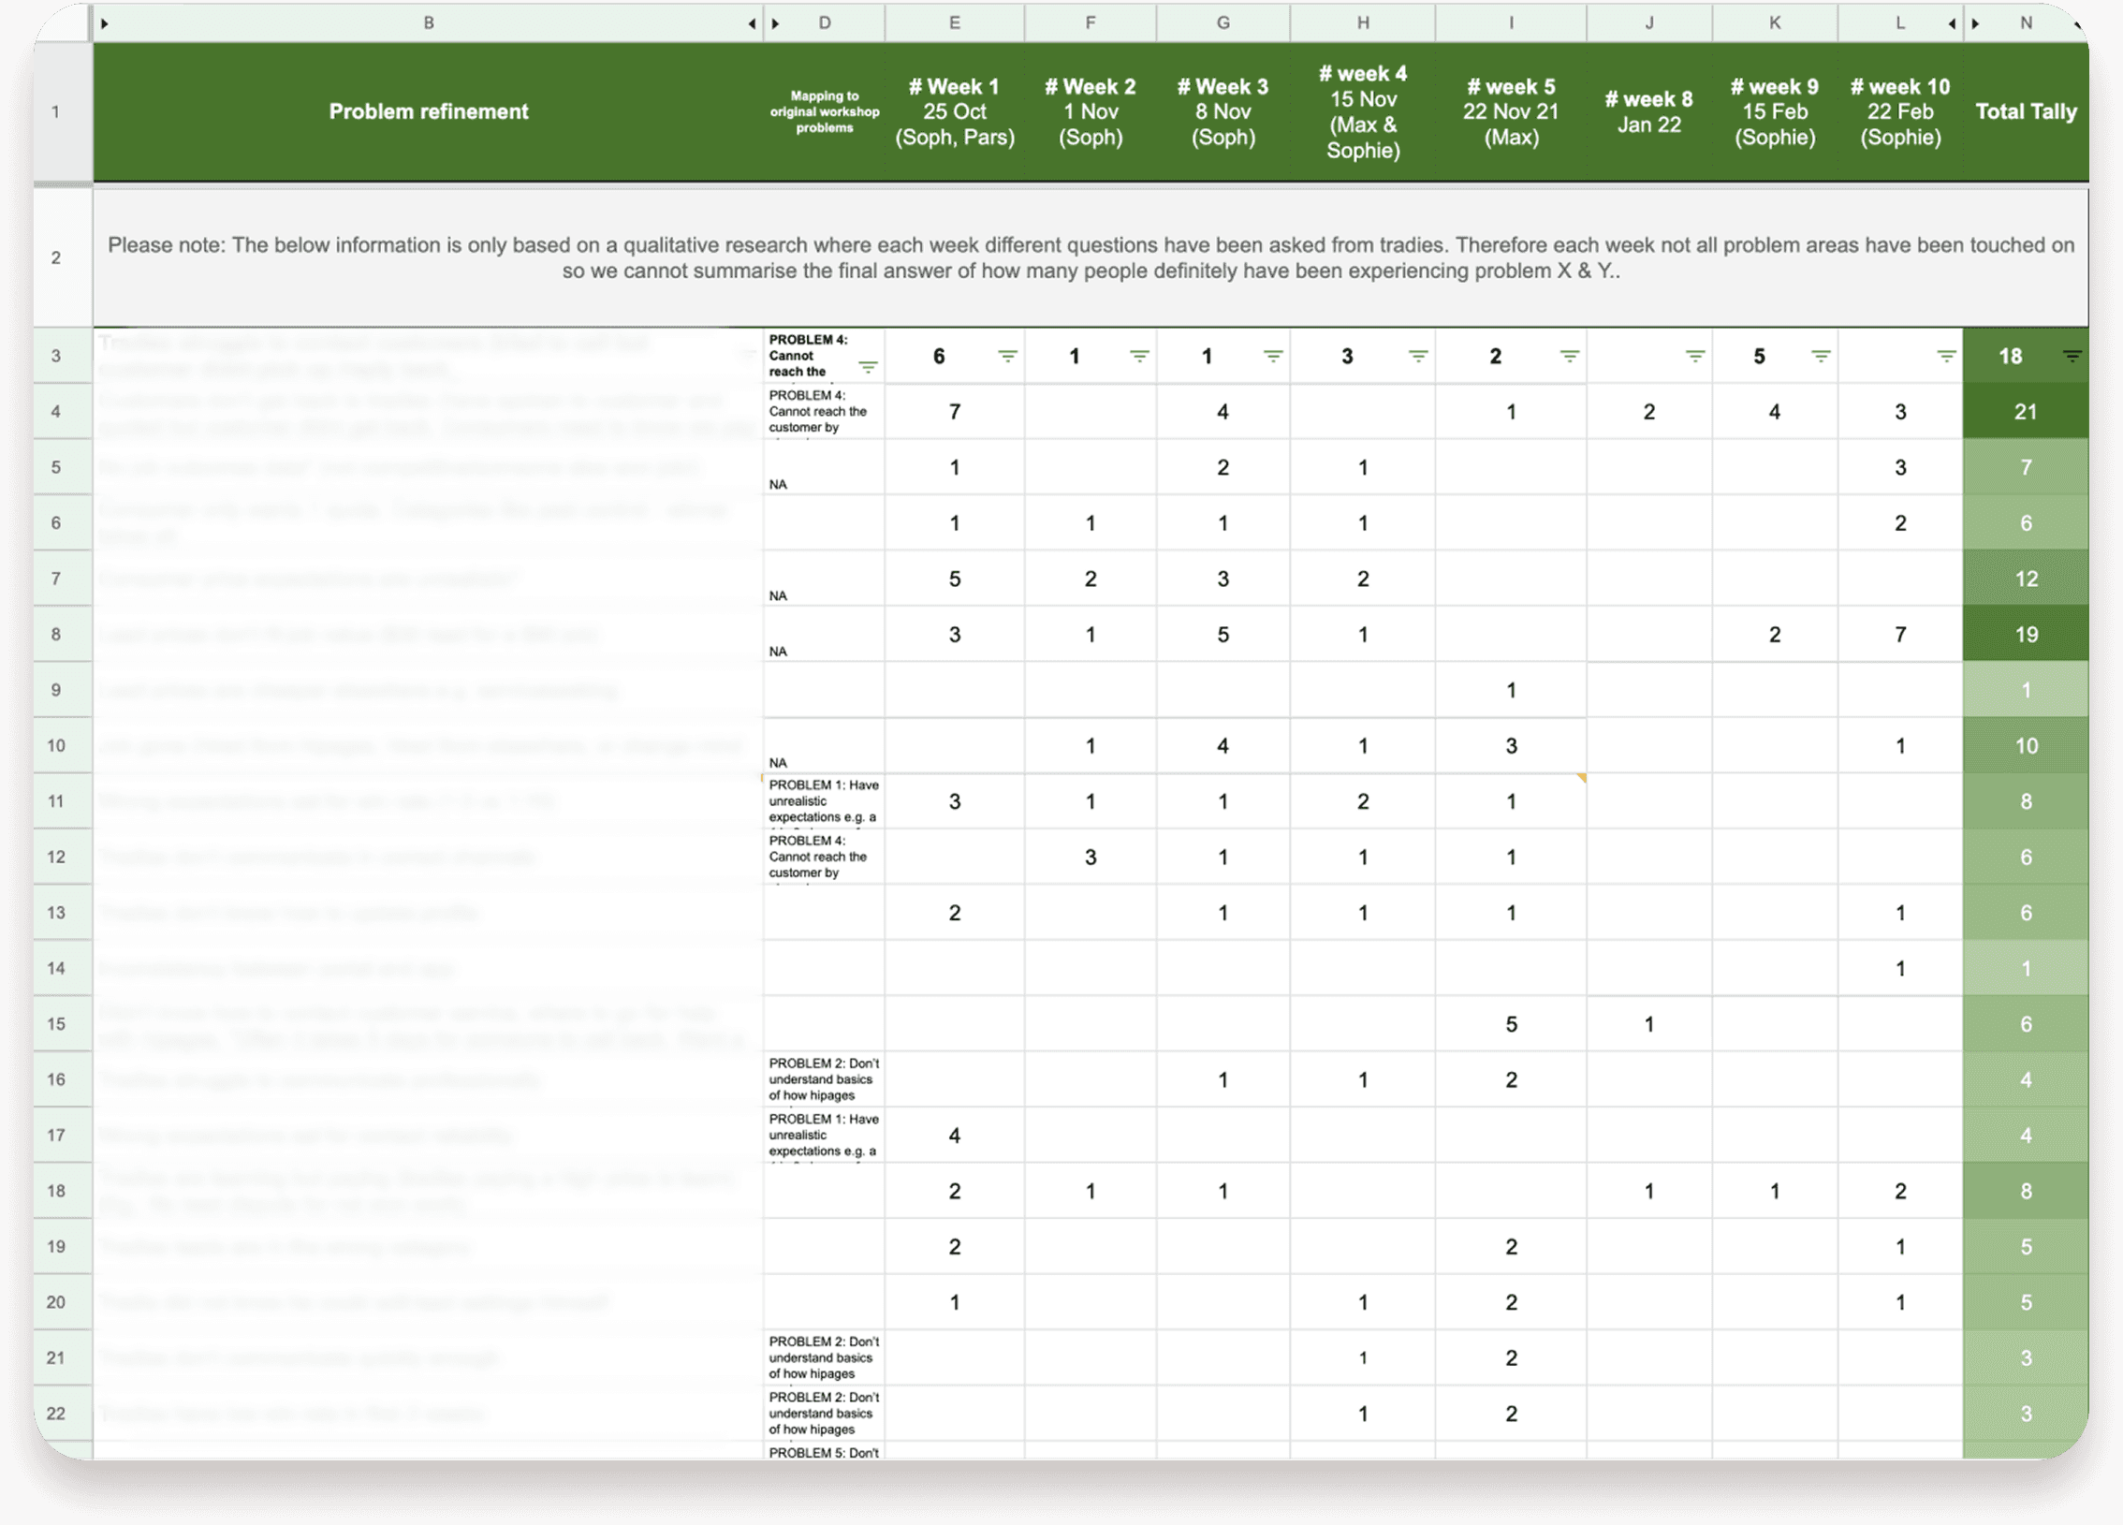This screenshot has height=1525, width=2123.
Task: Open the filter icon in empty week 8 cell row 3
Action: pyautogui.click(x=1695, y=356)
